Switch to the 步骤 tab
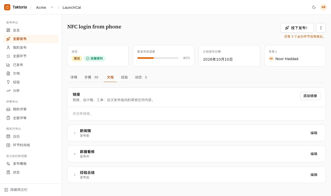The height and width of the screenshot is (196, 331). tap(92, 77)
